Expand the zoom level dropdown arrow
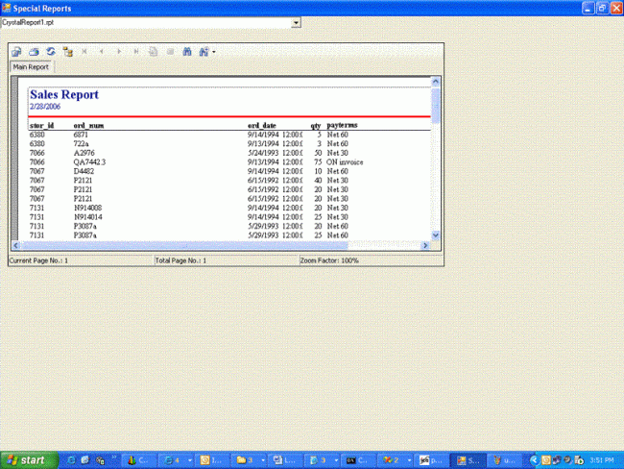 [214, 52]
